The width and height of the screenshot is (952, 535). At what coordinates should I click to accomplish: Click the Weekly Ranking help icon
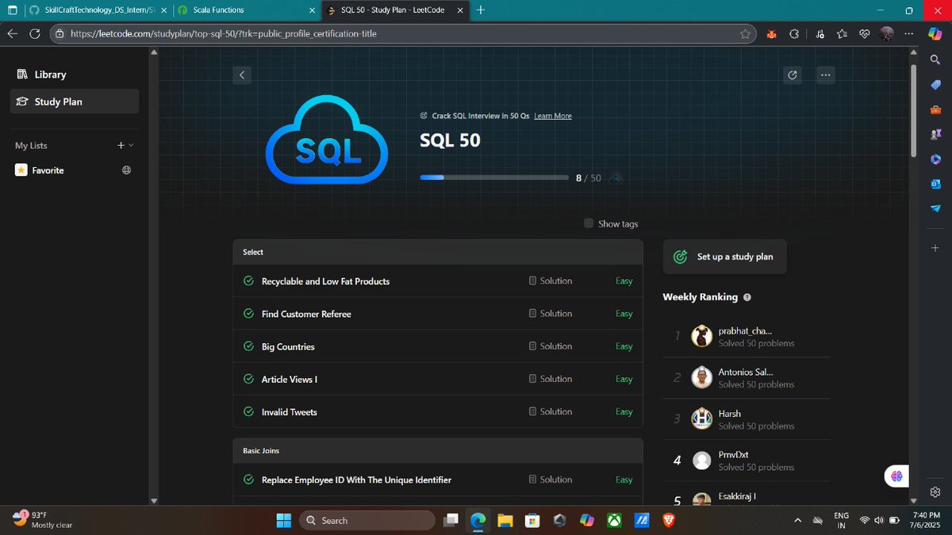coord(747,298)
